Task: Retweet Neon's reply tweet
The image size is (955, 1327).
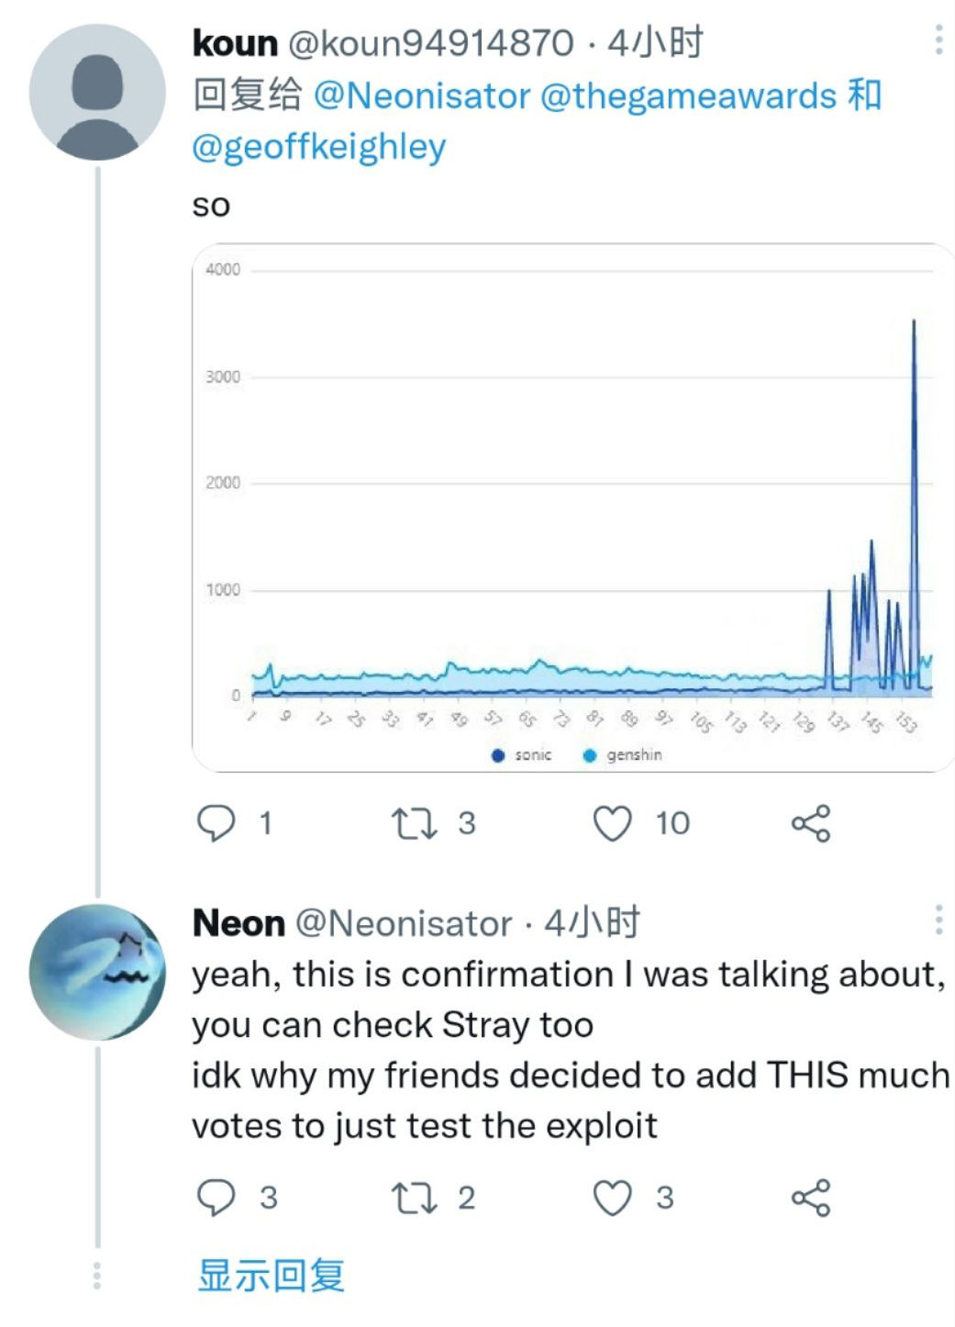Action: 414,1198
